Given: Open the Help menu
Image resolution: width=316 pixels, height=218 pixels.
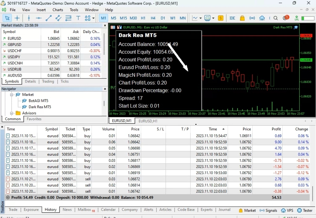Looking at the screenshot, I should [x=109, y=10].
